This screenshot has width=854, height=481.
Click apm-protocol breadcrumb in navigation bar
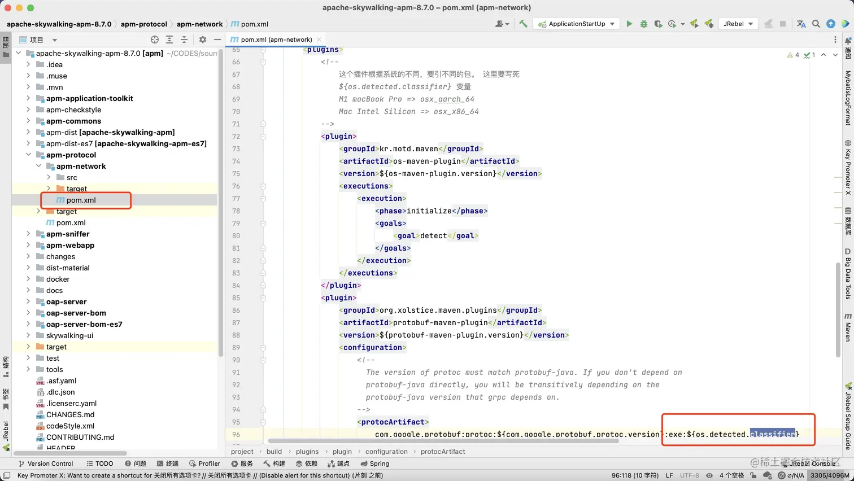tap(144, 24)
